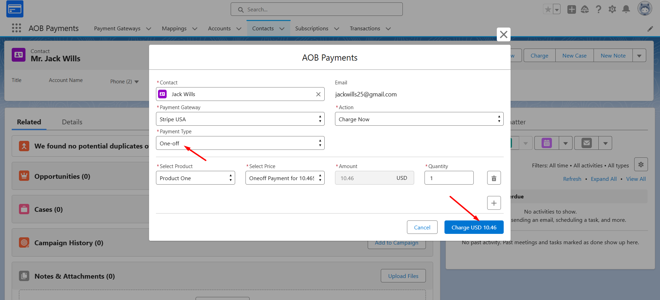The width and height of the screenshot is (660, 300).
Task: Open Payment Gateways navigation tab
Action: pyautogui.click(x=117, y=29)
